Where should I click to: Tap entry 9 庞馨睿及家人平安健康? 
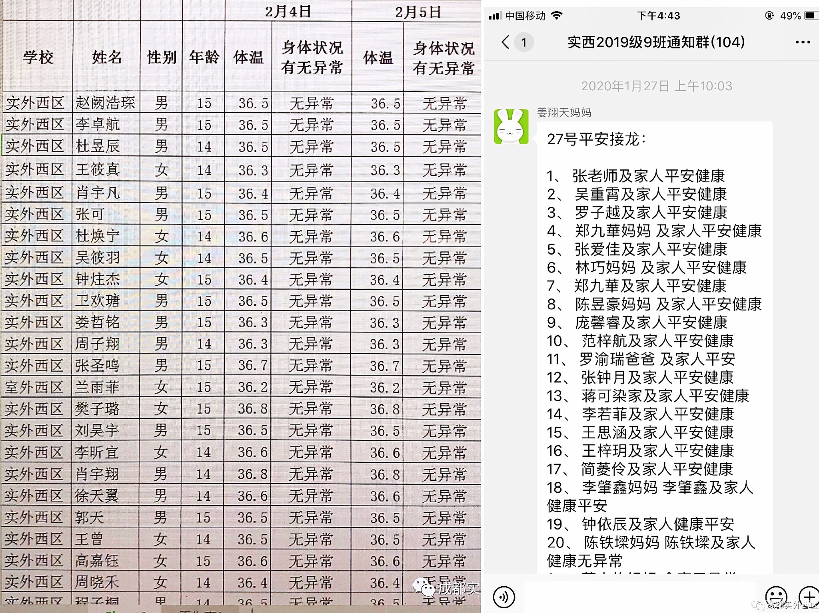pyautogui.click(x=637, y=322)
